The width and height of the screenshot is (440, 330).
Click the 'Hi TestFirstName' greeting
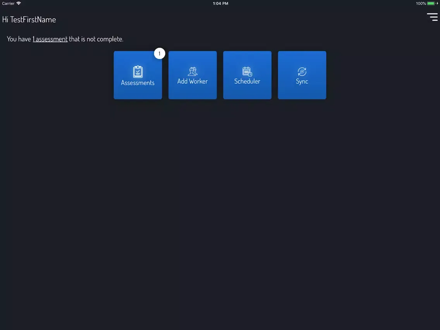29,19
